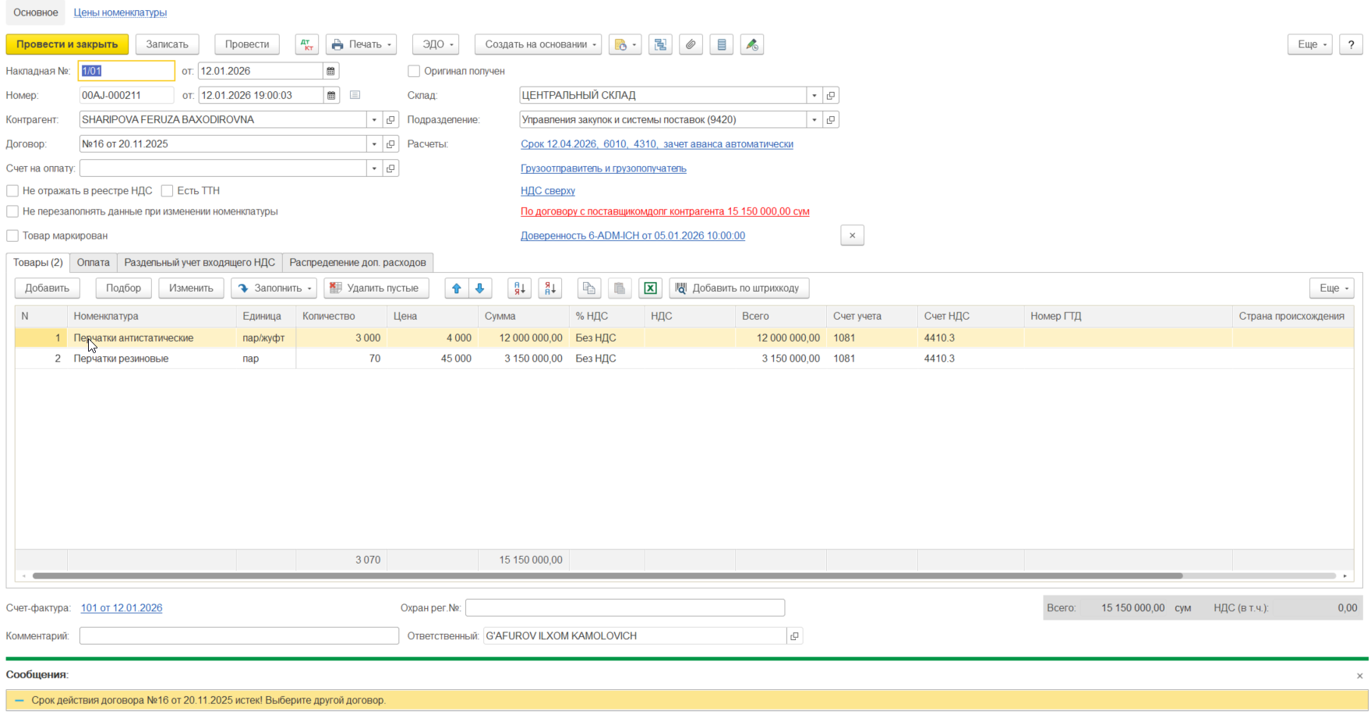Expand the Счет на оплату dropdown arrow
Viewport: 1371px width, 718px height.
coord(375,168)
